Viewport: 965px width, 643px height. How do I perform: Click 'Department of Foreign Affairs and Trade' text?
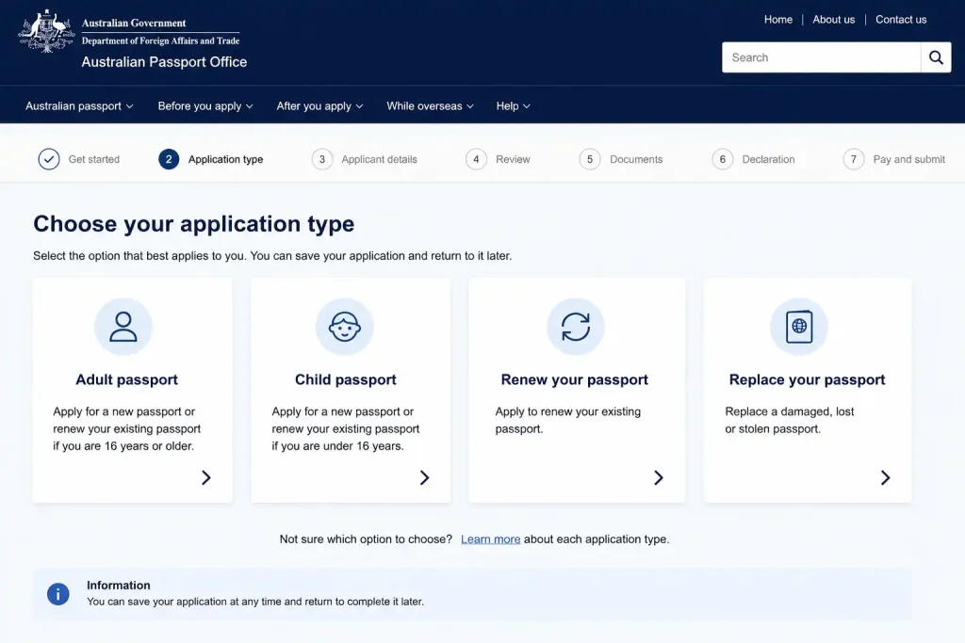point(160,40)
